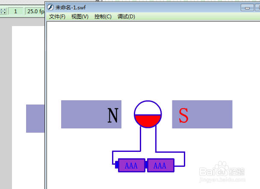Click the black letter N
This screenshot has width=260, height=189.
coord(113,115)
